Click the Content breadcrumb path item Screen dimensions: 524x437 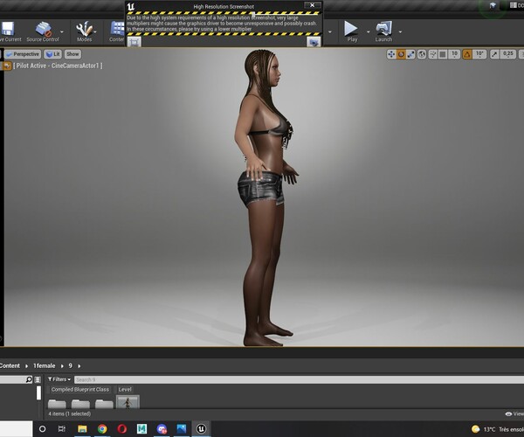click(10, 366)
